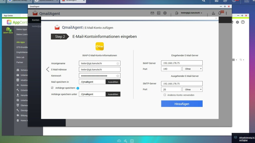
Task: Select Herunterladen category in App Center
Action: click(22, 95)
